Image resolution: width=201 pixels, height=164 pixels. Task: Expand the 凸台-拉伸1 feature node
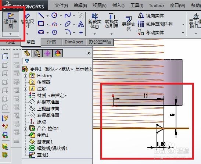tap(25, 129)
